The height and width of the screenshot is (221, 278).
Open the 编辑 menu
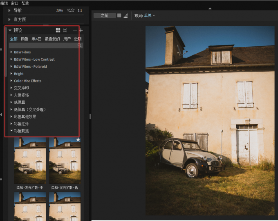click(4, 3)
